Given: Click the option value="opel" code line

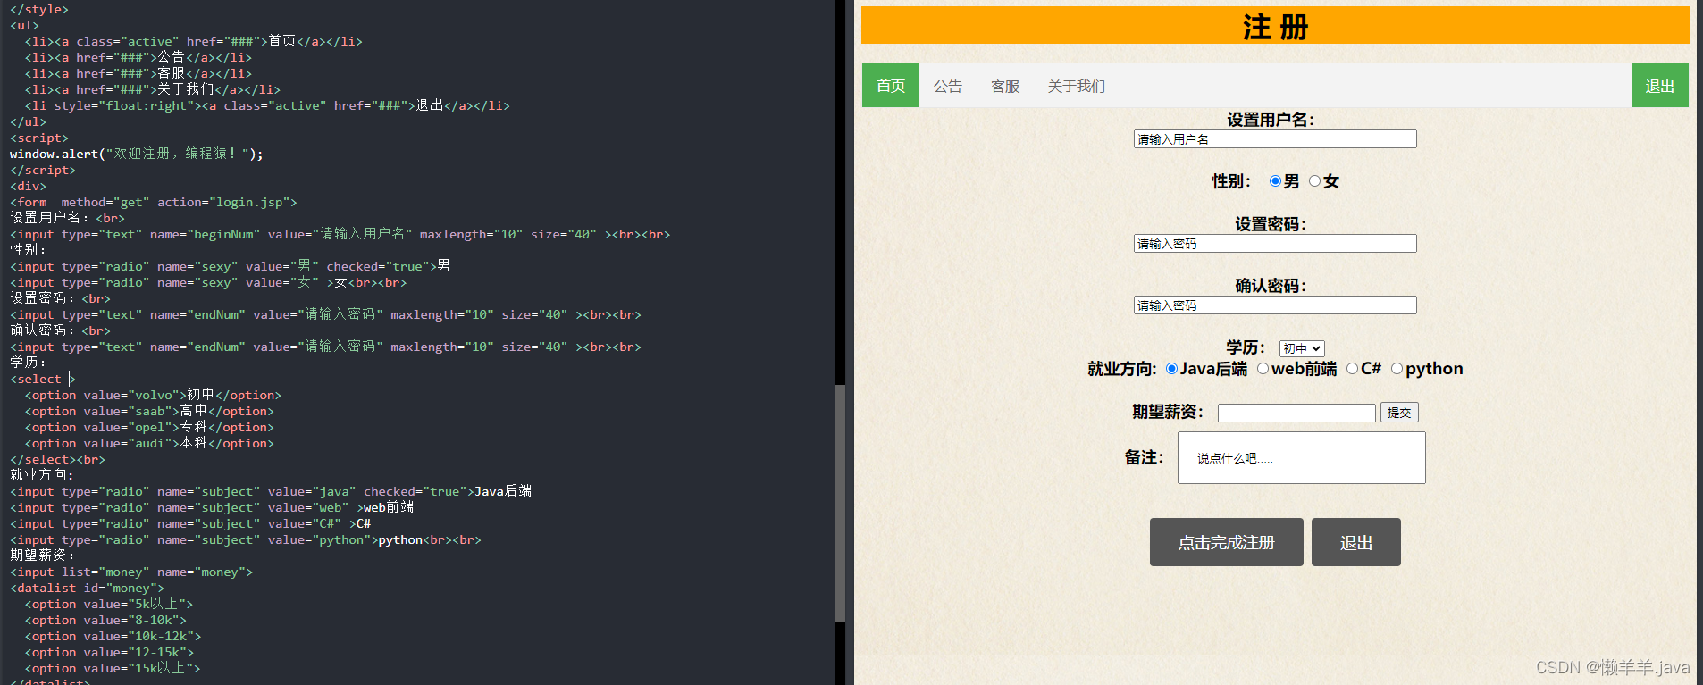Looking at the screenshot, I should (x=149, y=427).
